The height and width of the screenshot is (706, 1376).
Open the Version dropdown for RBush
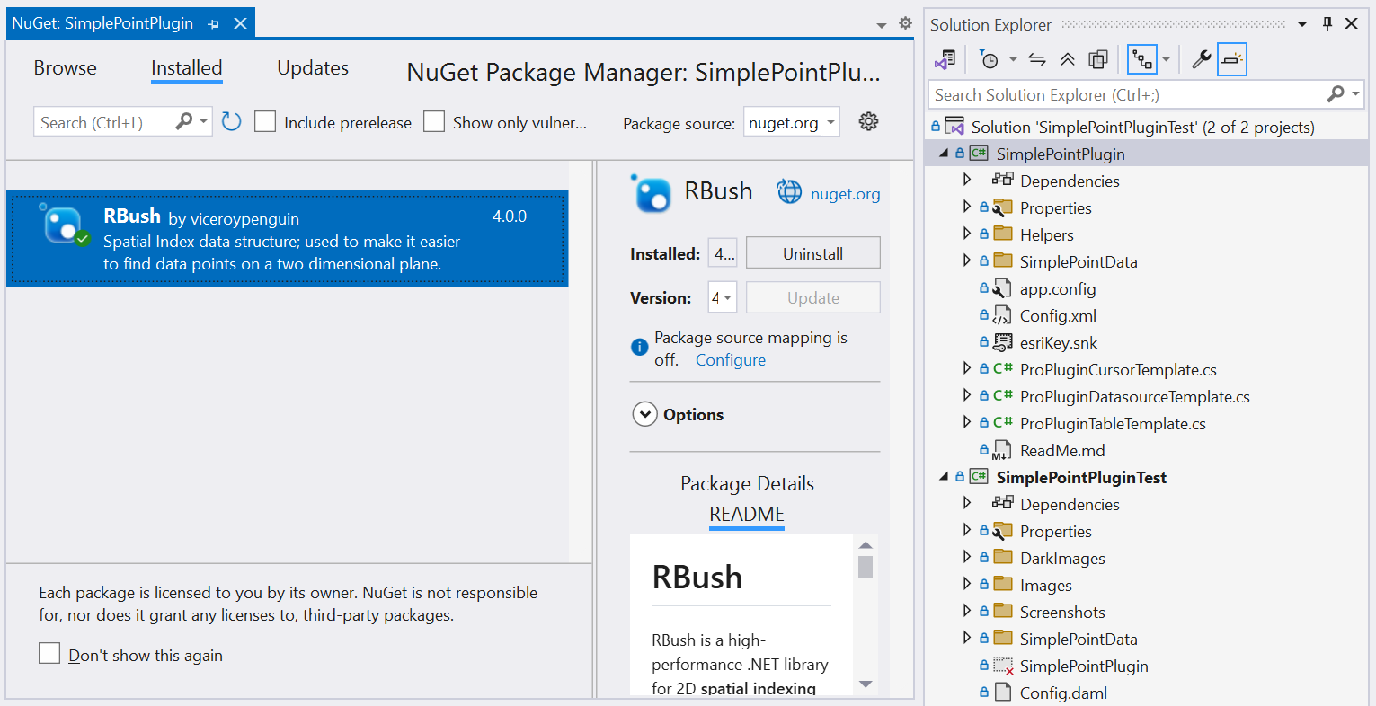coord(723,297)
